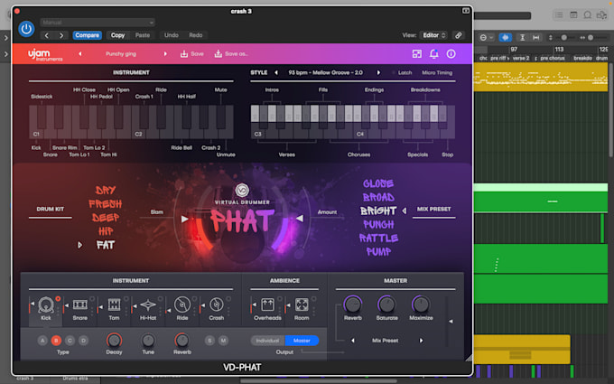Screen dimensions: 614x384
Task: Select the Tom instrument icon
Action: pyautogui.click(x=114, y=304)
